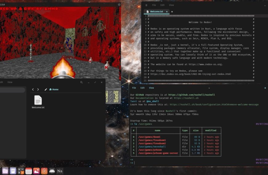Close the Doom game window
The image size is (268, 175).
pos(119,5)
